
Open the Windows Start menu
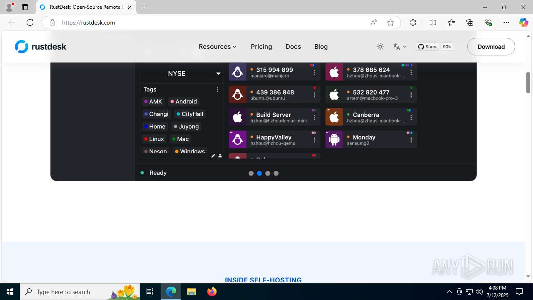pyautogui.click(x=10, y=292)
